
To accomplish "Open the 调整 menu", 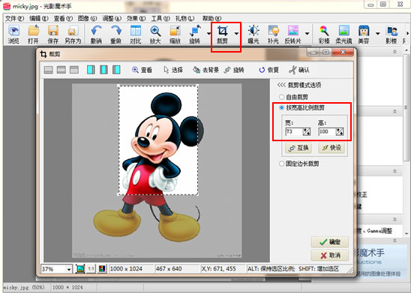I will (x=112, y=18).
